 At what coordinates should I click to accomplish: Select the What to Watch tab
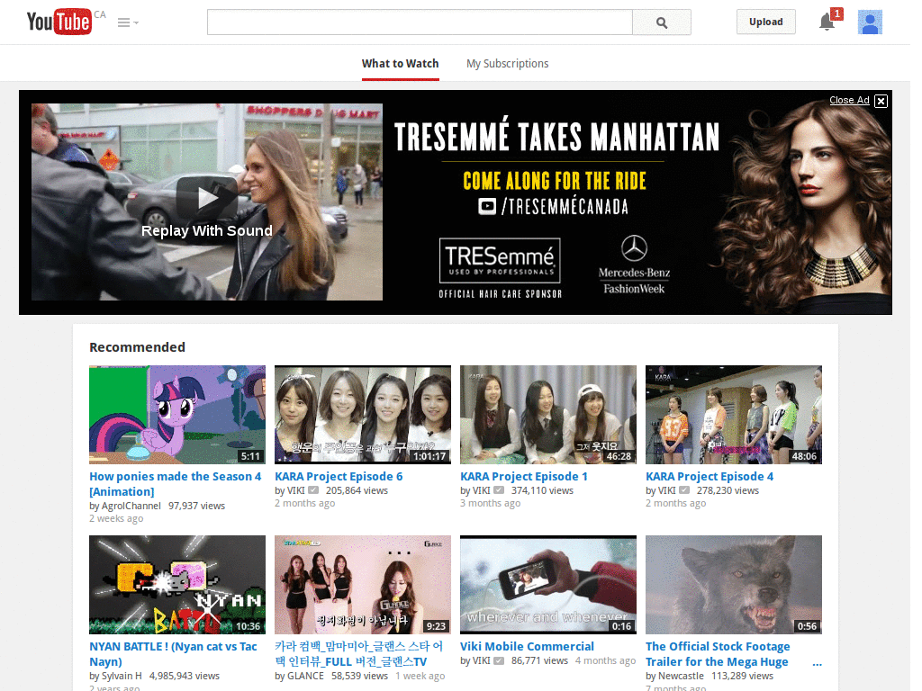point(400,64)
